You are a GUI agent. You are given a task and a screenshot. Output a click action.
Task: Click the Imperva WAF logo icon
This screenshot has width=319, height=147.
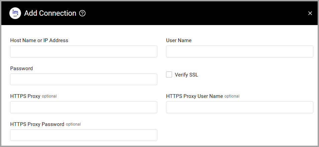click(15, 13)
